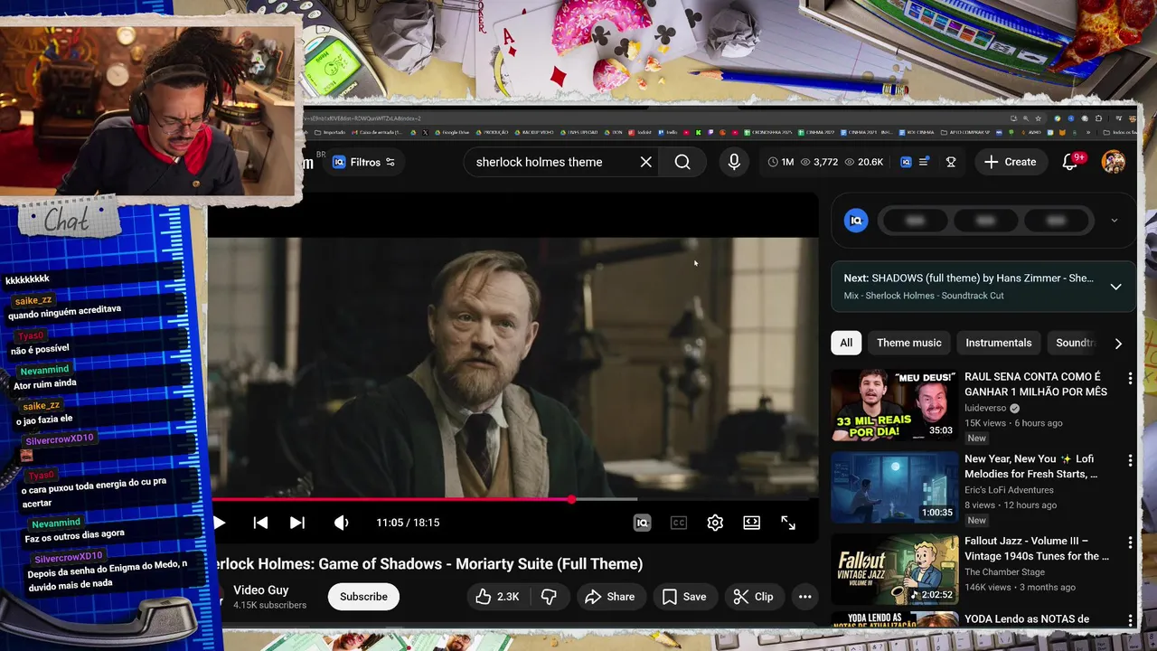
Task: Click The Chamber Stage channel name
Action: (1004, 572)
